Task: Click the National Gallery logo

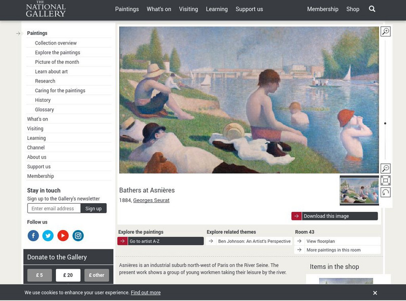Action: click(46, 9)
